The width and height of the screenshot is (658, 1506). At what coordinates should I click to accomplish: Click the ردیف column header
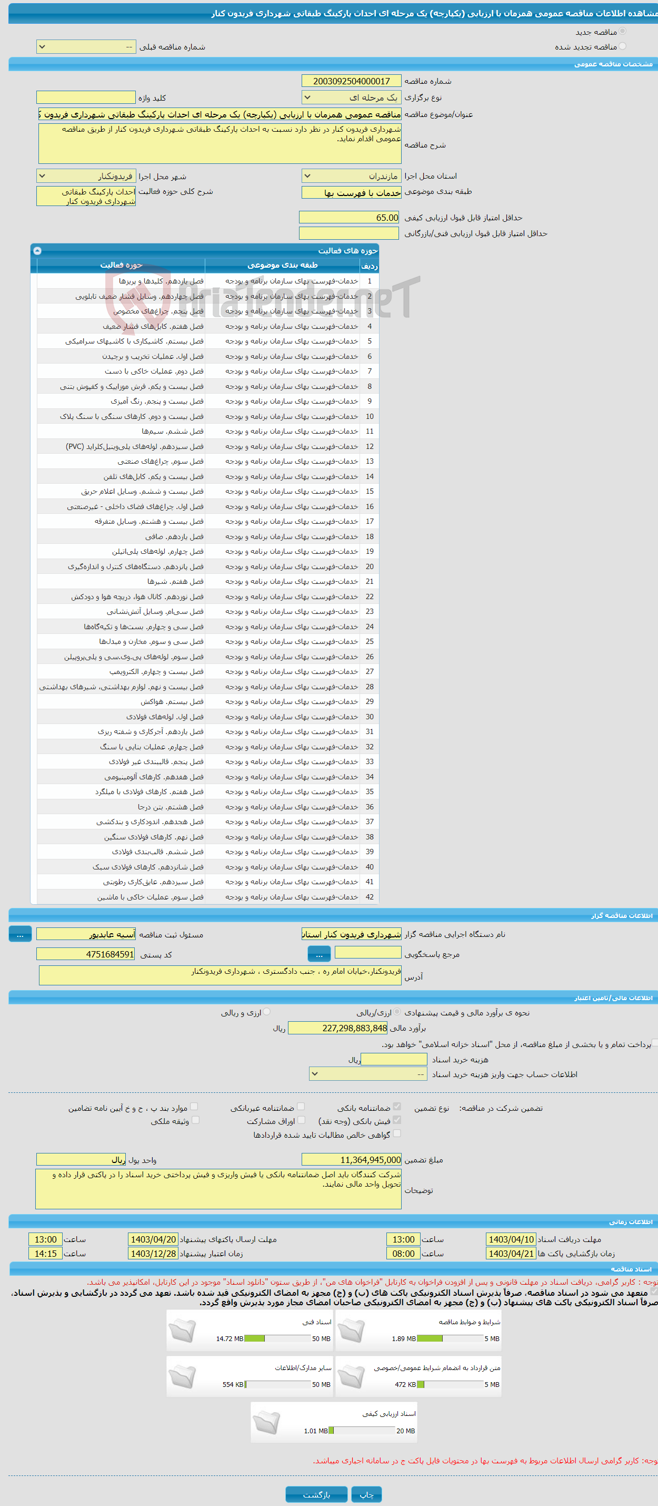pos(370,266)
